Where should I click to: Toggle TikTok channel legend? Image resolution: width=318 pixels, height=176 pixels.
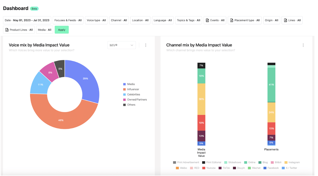click(x=224, y=168)
